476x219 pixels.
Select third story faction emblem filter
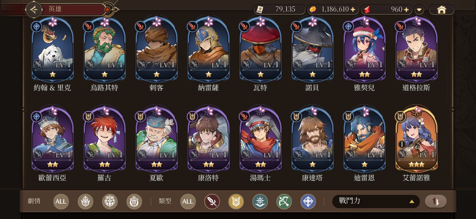pyautogui.click(x=134, y=201)
